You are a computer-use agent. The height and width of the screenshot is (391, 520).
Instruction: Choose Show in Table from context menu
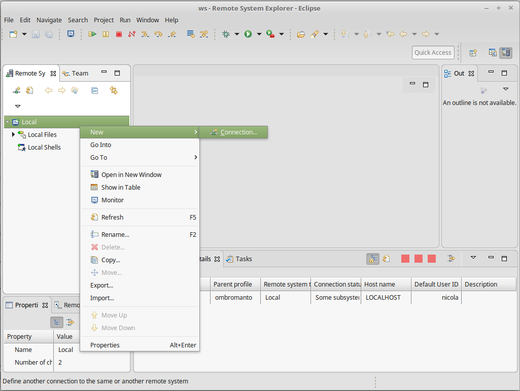click(140, 187)
